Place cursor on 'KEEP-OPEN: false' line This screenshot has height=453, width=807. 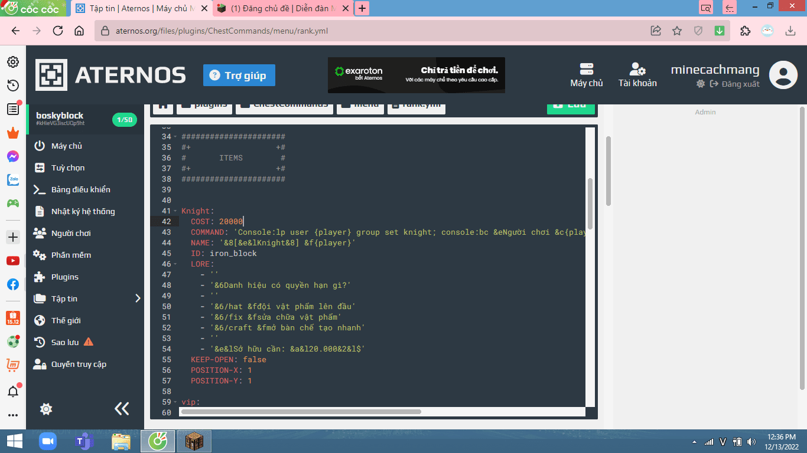pos(229,360)
